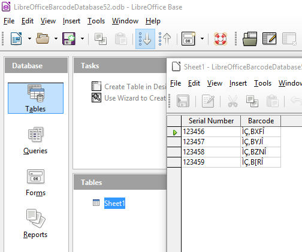Screen dimensions: 302x252
Task: Select row header of record 123459
Action: coord(174,162)
